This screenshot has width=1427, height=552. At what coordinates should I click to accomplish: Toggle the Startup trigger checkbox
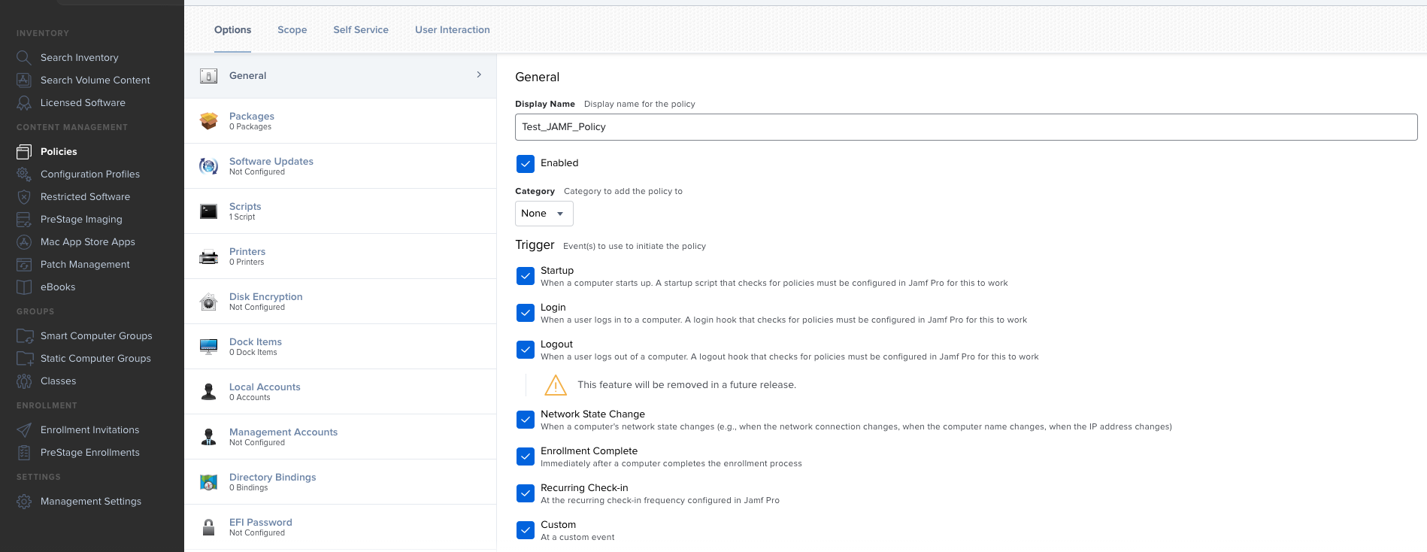[526, 276]
